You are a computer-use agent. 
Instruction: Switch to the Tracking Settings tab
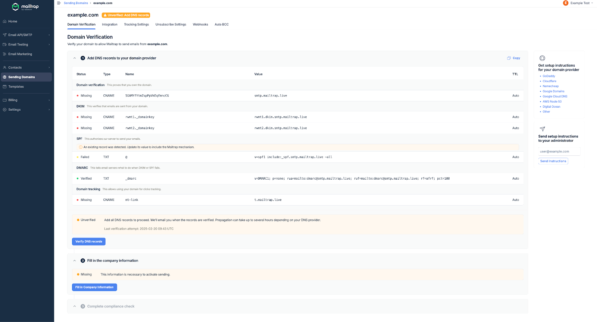[x=137, y=25]
